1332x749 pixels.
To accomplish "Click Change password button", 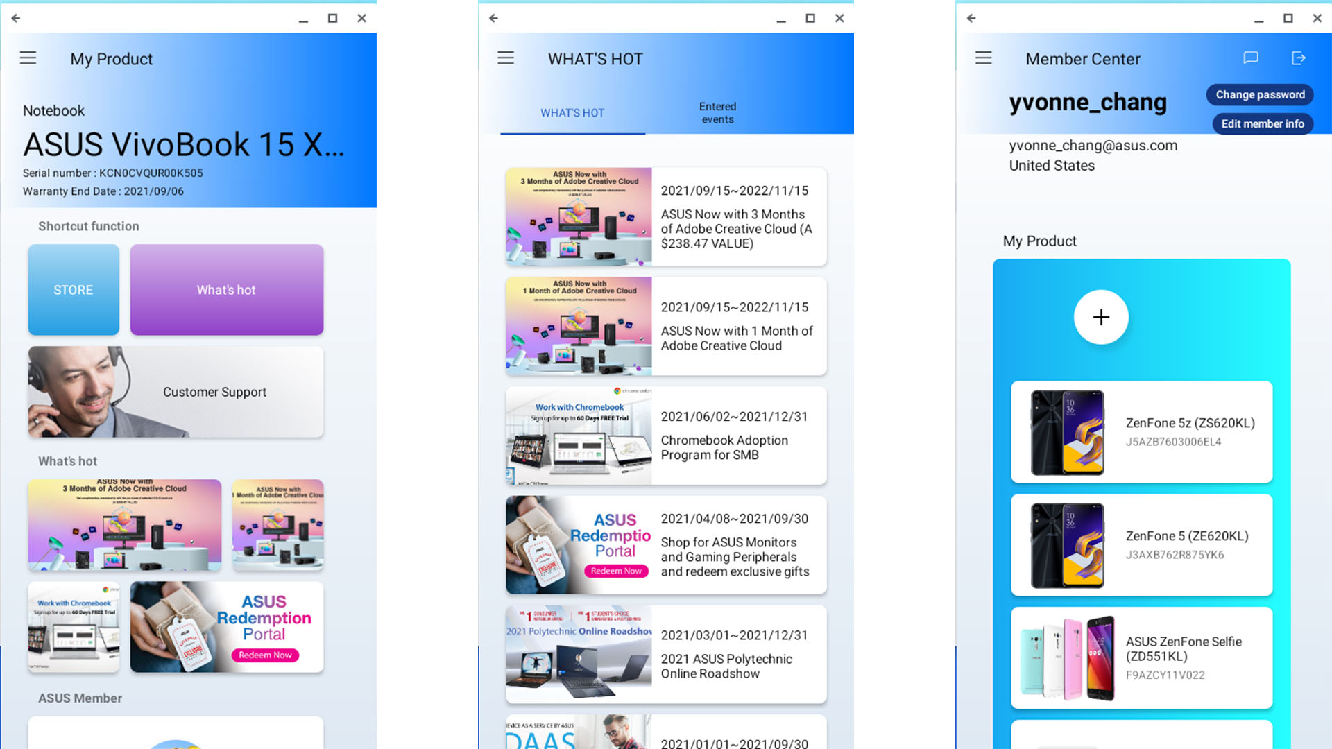I will click(1259, 95).
